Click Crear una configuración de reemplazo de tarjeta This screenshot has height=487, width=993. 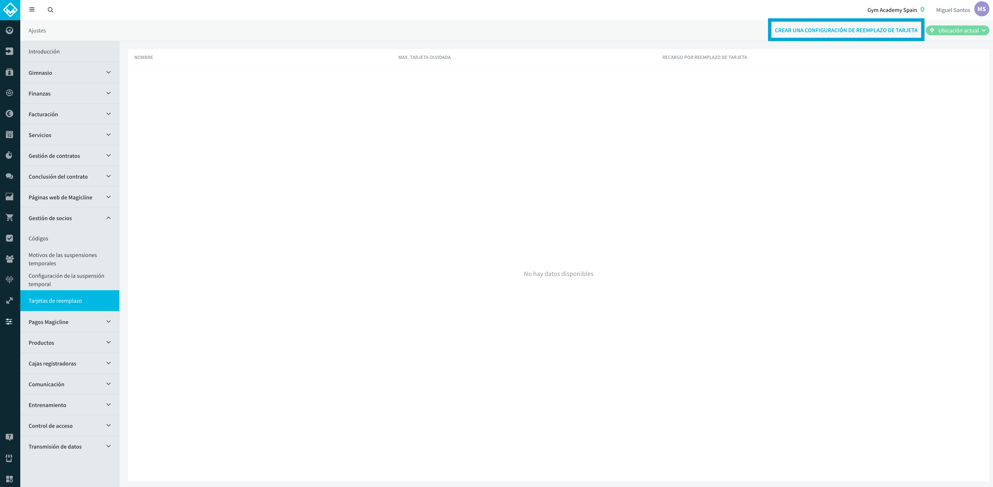click(846, 30)
